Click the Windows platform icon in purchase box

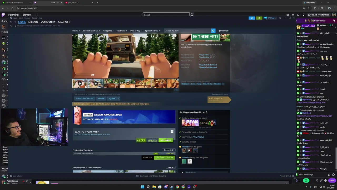172,132
